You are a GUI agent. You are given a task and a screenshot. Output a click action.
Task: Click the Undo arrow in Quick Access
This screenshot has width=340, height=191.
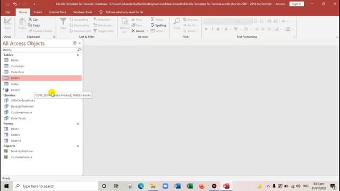[x=15, y=4]
